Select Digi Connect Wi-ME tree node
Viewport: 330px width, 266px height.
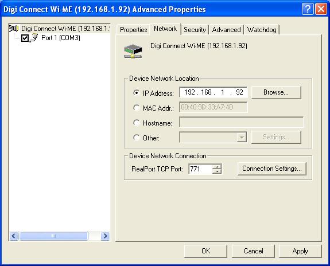[65, 29]
